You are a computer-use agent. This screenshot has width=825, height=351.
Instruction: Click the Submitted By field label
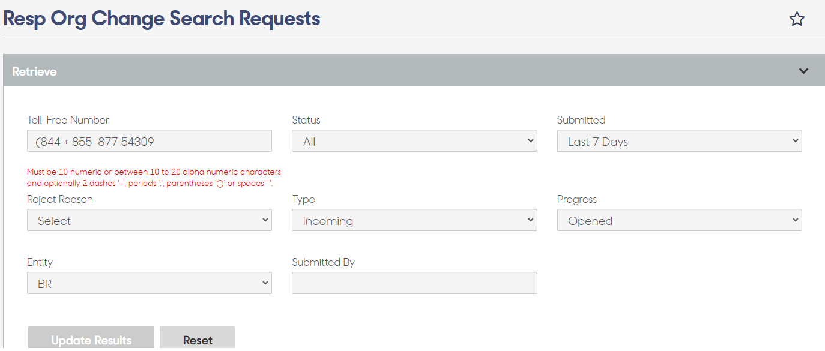tap(324, 262)
